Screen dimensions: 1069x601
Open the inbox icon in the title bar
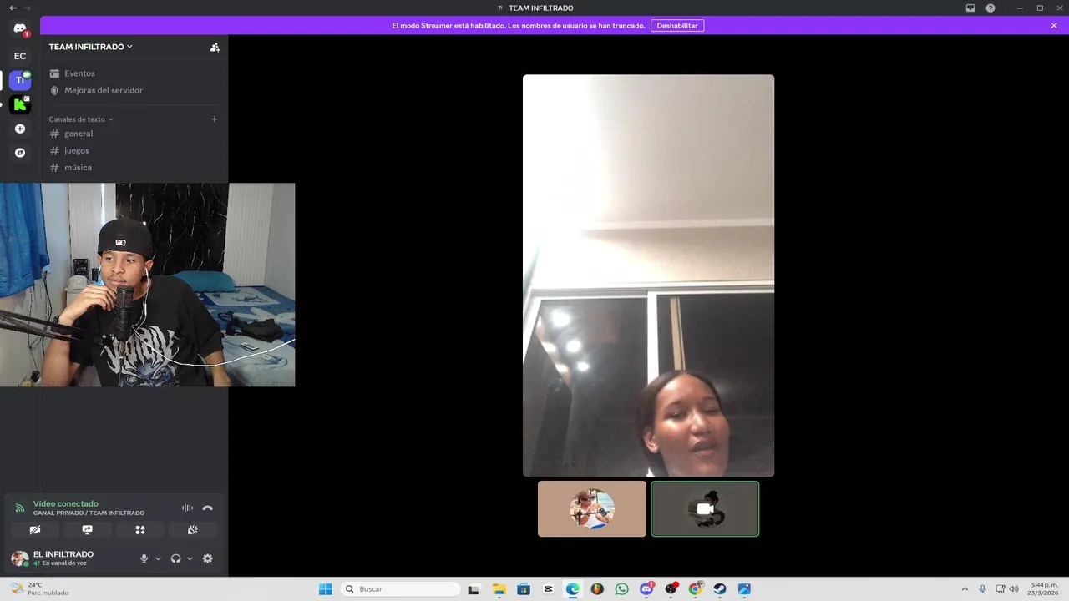[x=970, y=8]
